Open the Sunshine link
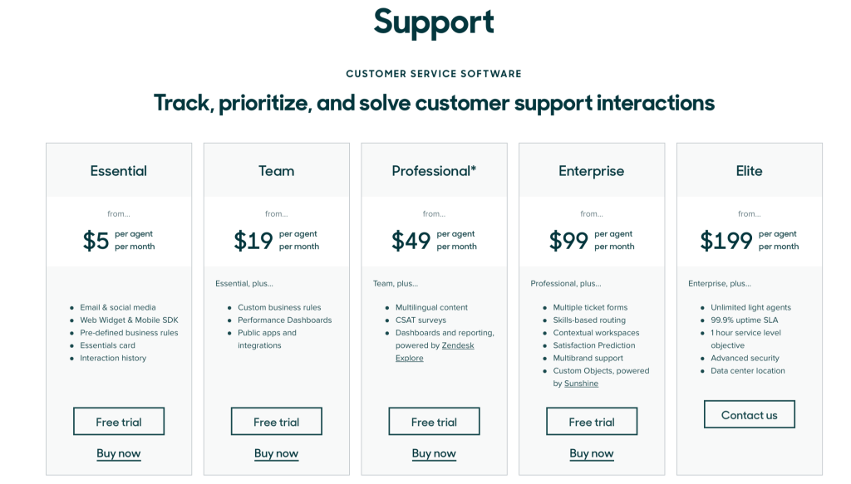851x484 pixels. click(580, 383)
